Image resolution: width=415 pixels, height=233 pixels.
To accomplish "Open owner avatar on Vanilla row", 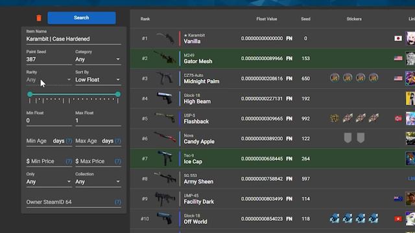I will coord(410,38).
